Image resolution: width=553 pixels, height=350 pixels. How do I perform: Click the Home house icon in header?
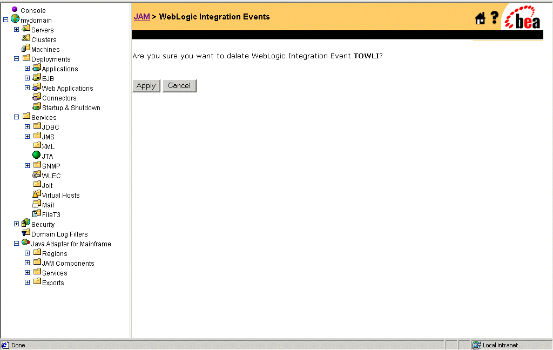480,18
